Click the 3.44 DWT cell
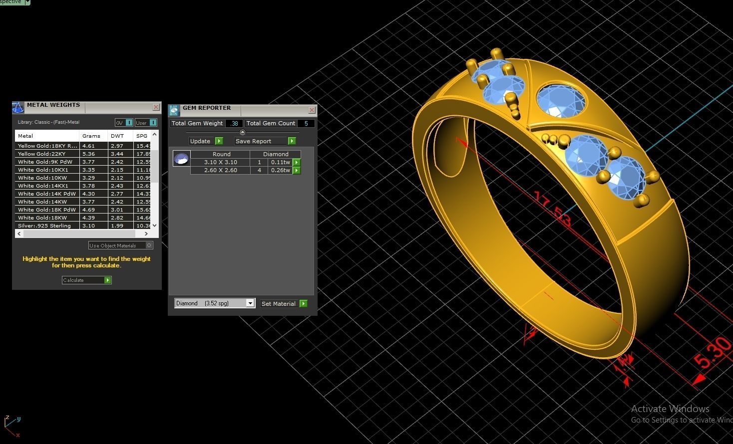733x444 pixels. [120, 154]
